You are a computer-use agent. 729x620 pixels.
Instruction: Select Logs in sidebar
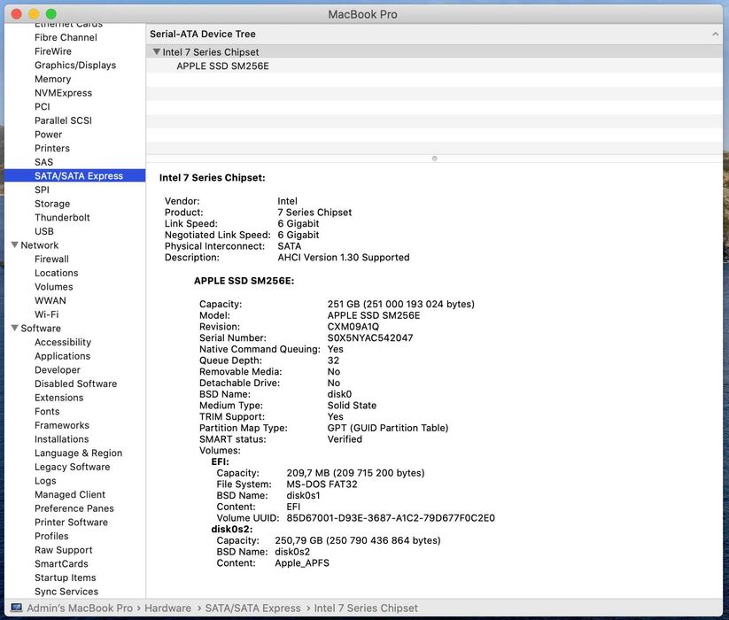click(45, 481)
